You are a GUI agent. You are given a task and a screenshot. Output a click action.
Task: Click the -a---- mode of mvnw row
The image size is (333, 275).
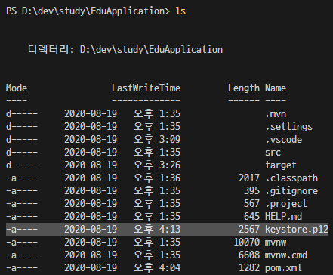[x=22, y=243]
